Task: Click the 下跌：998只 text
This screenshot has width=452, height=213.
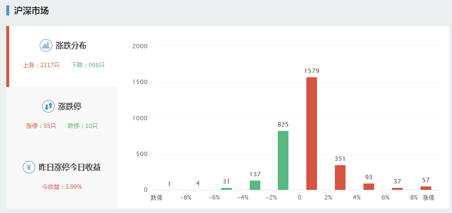Action: tap(88, 65)
